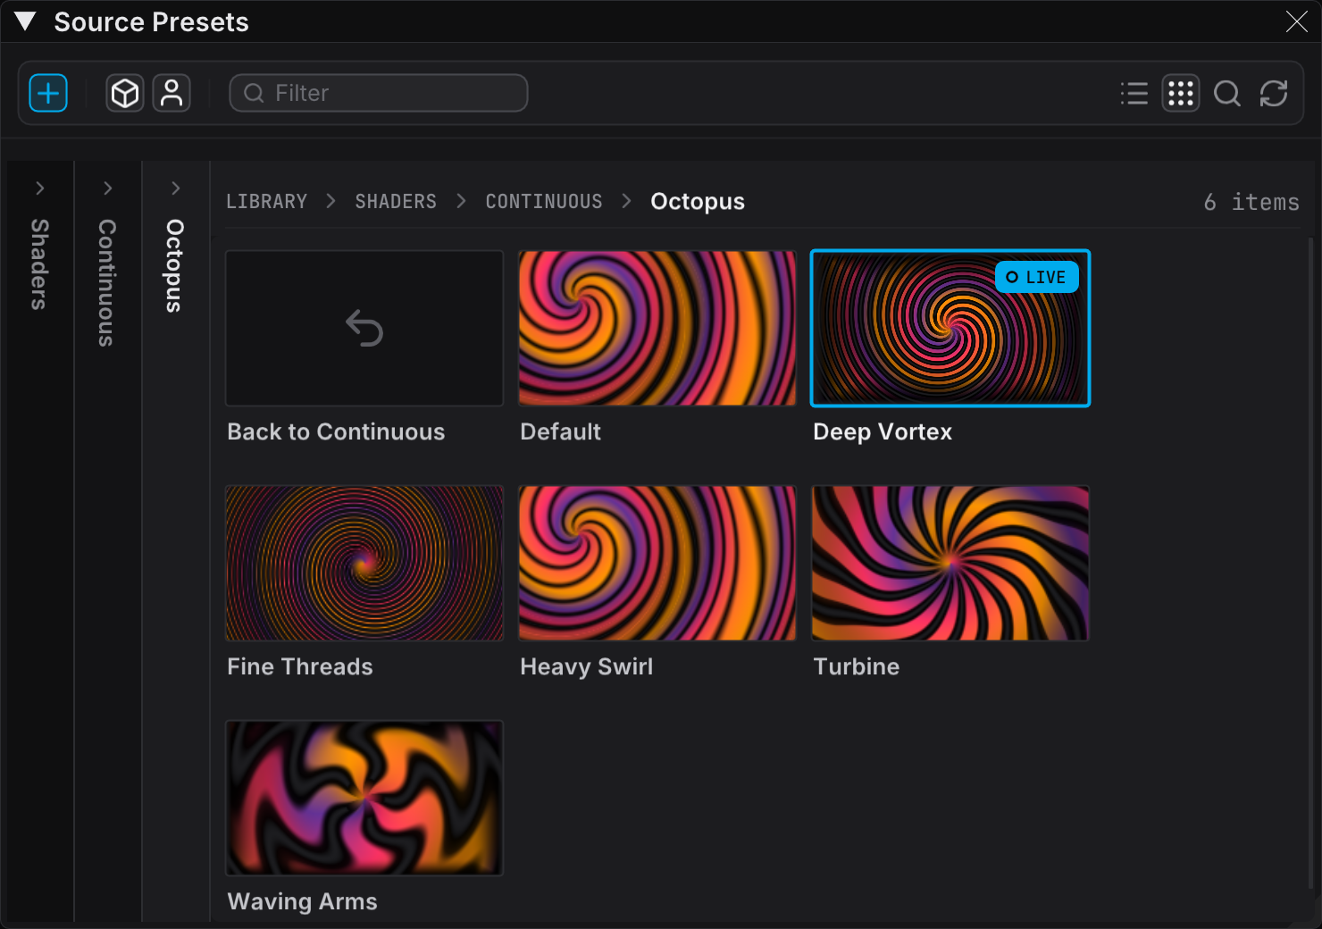
Task: Toggle the factory presets cube icon
Action: point(125,93)
